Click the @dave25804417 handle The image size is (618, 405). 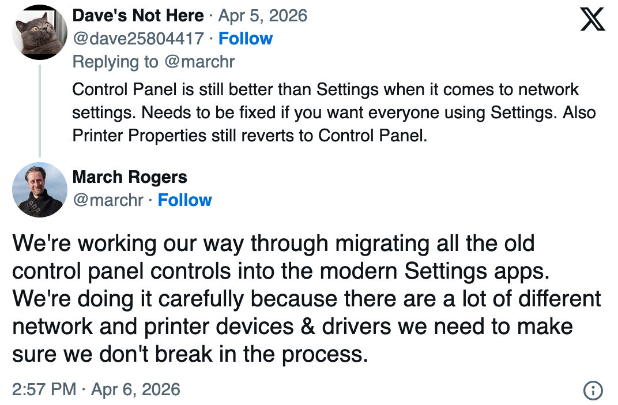point(138,39)
